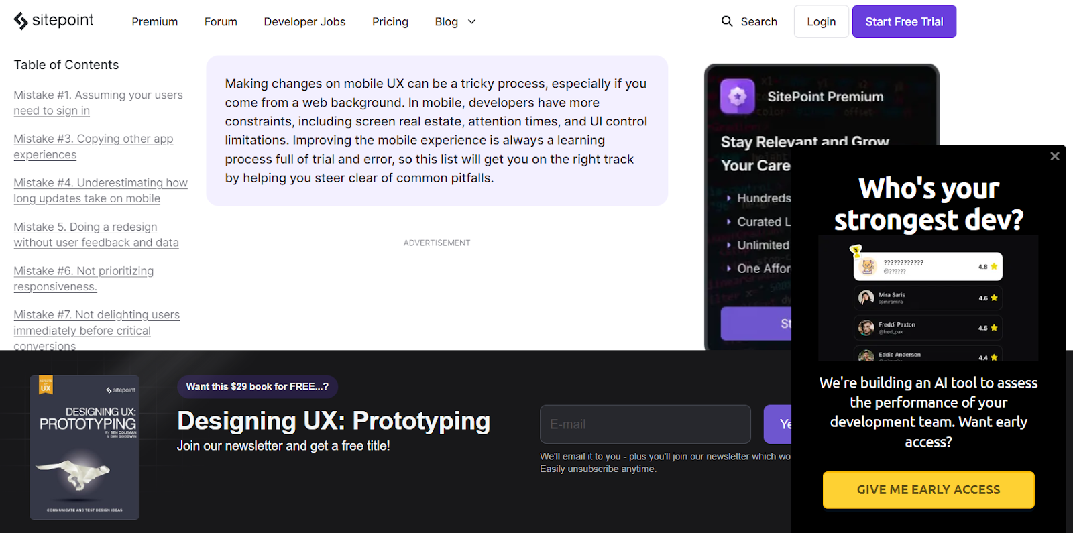Screen dimensions: 1073x533
Task: Open the Pricing page
Action: pos(390,22)
